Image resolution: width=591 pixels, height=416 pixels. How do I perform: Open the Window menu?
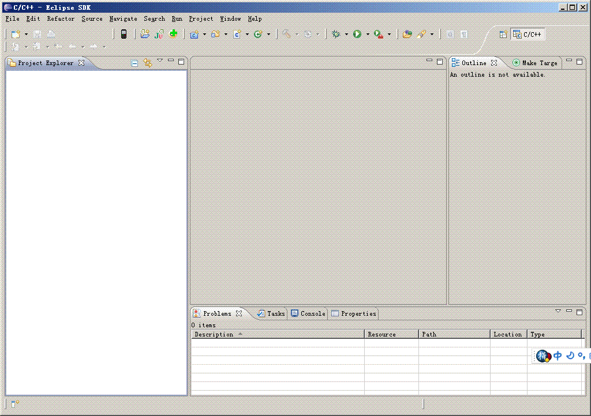pos(230,18)
